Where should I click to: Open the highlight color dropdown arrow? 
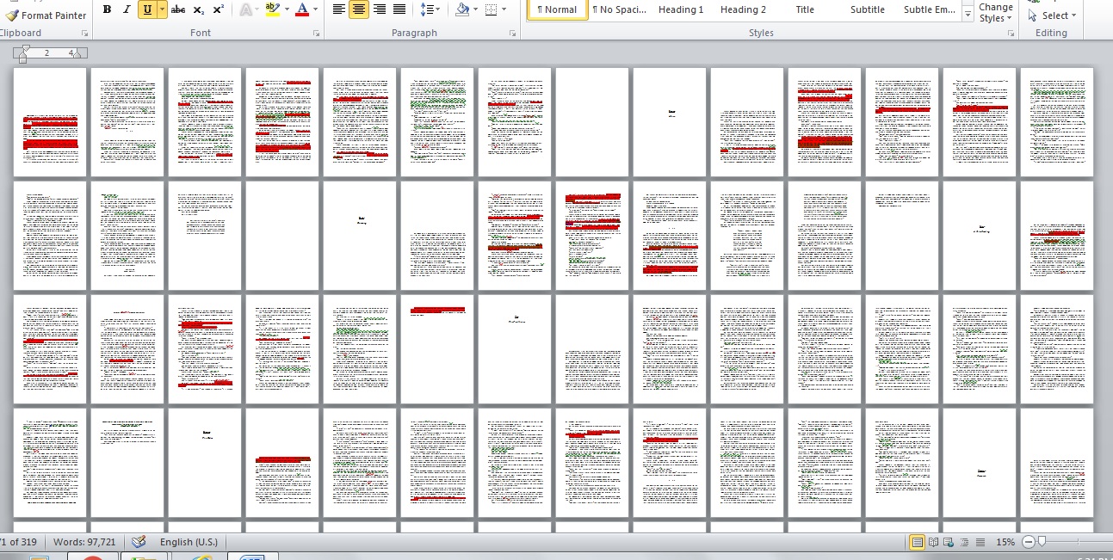(286, 9)
